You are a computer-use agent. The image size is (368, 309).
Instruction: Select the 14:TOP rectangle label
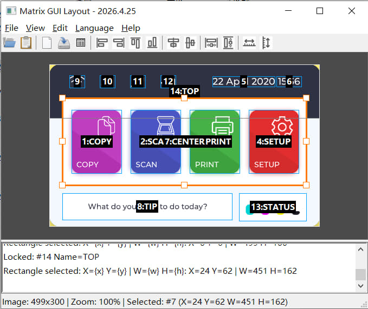[x=185, y=91]
